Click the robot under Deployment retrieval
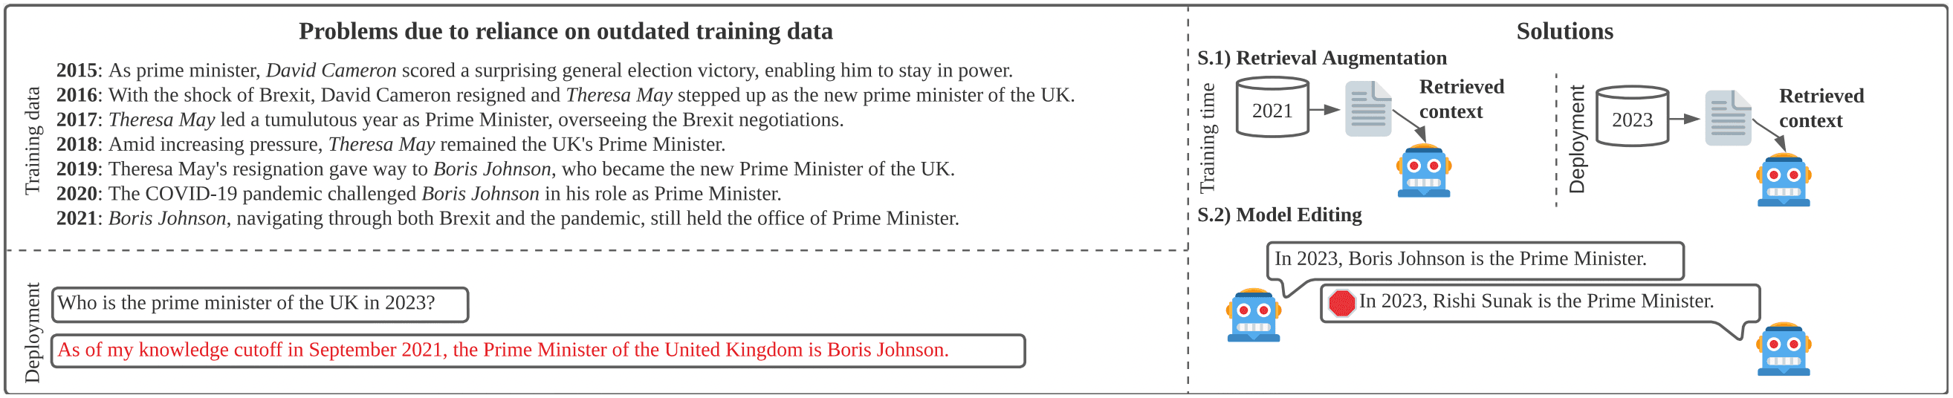 pyautogui.click(x=1783, y=180)
